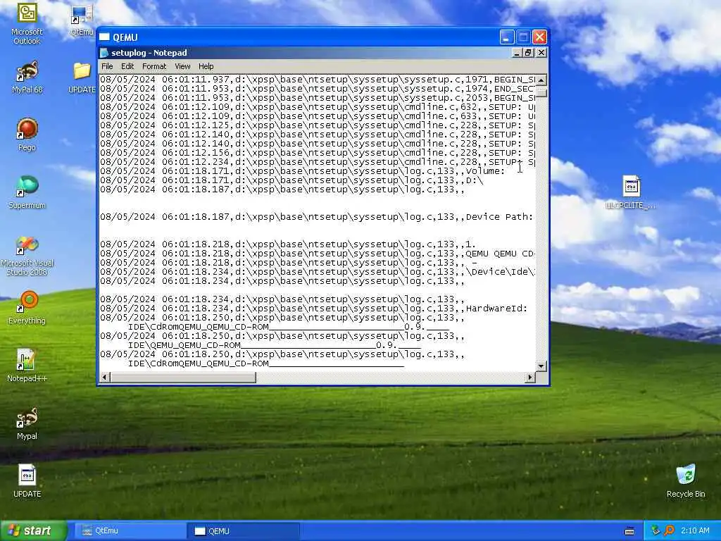This screenshot has width=721, height=541.
Task: Select the Supermium desktop shortcut
Action: [27, 192]
